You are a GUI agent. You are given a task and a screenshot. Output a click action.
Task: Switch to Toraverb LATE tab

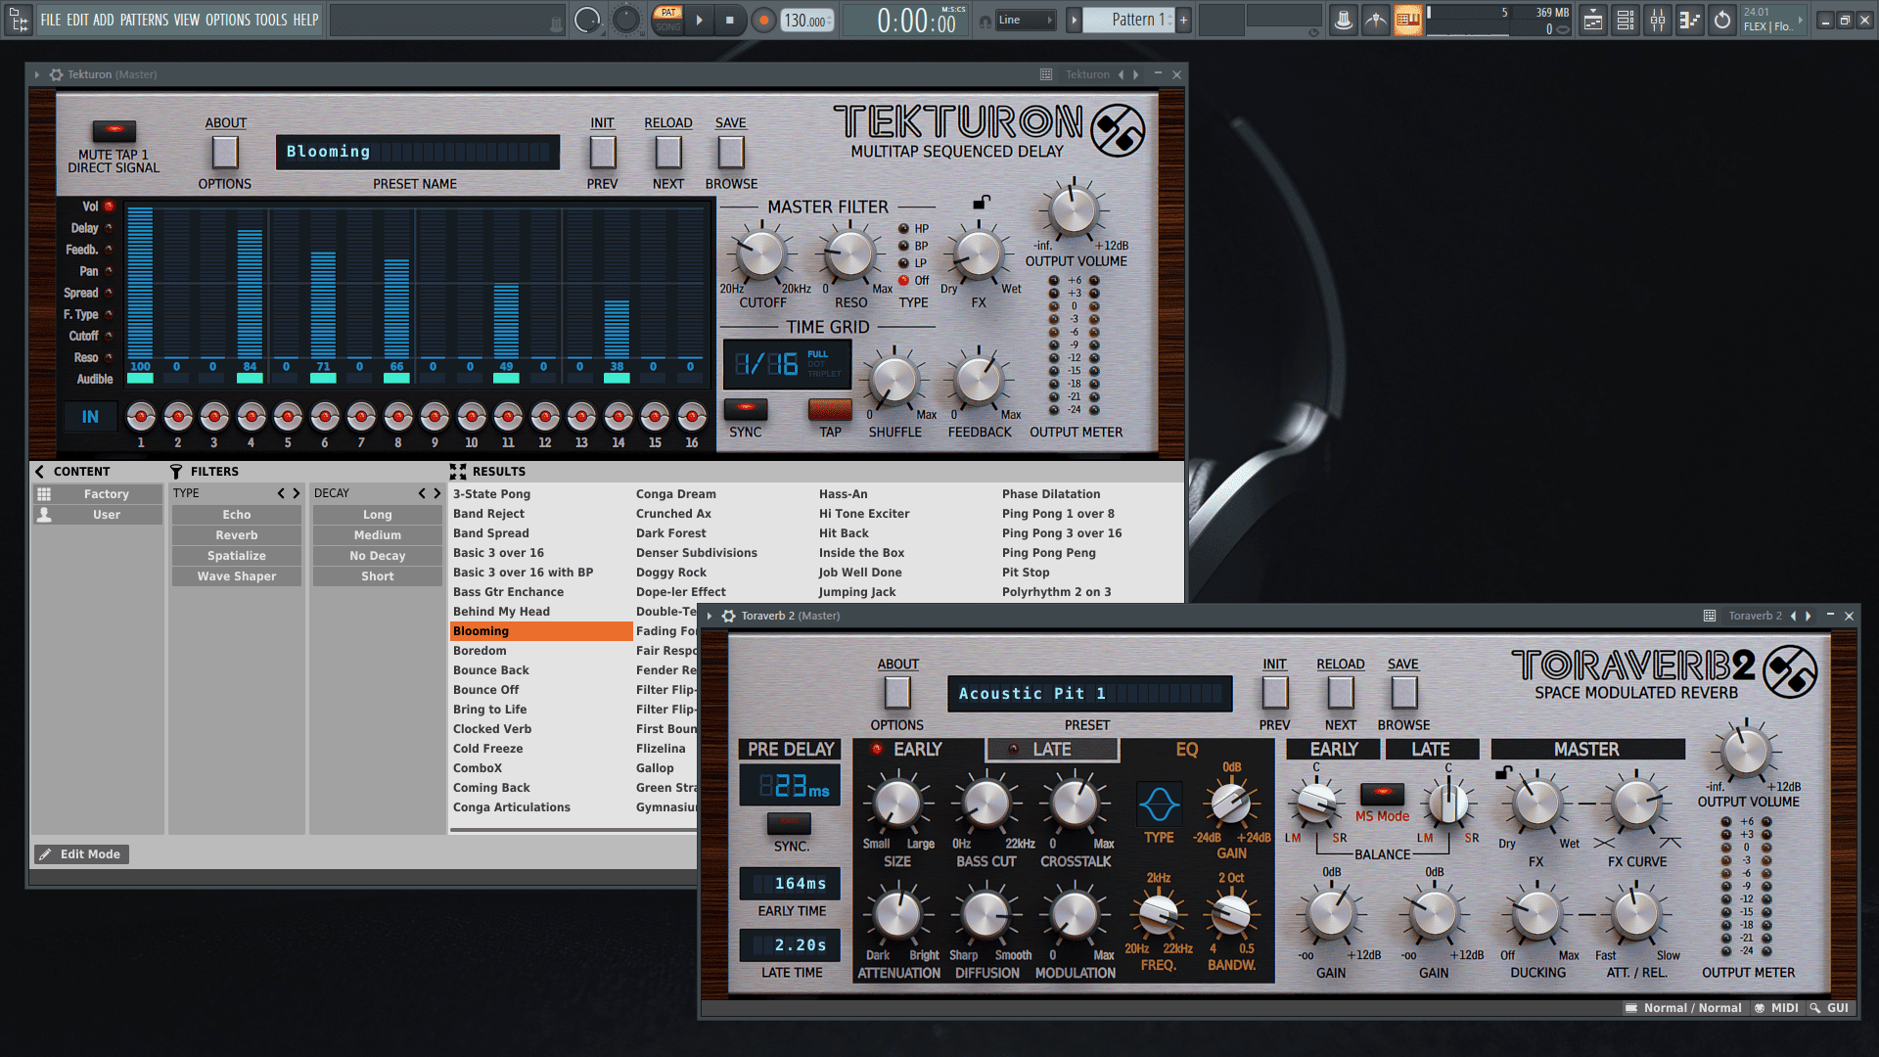pos(1052,749)
